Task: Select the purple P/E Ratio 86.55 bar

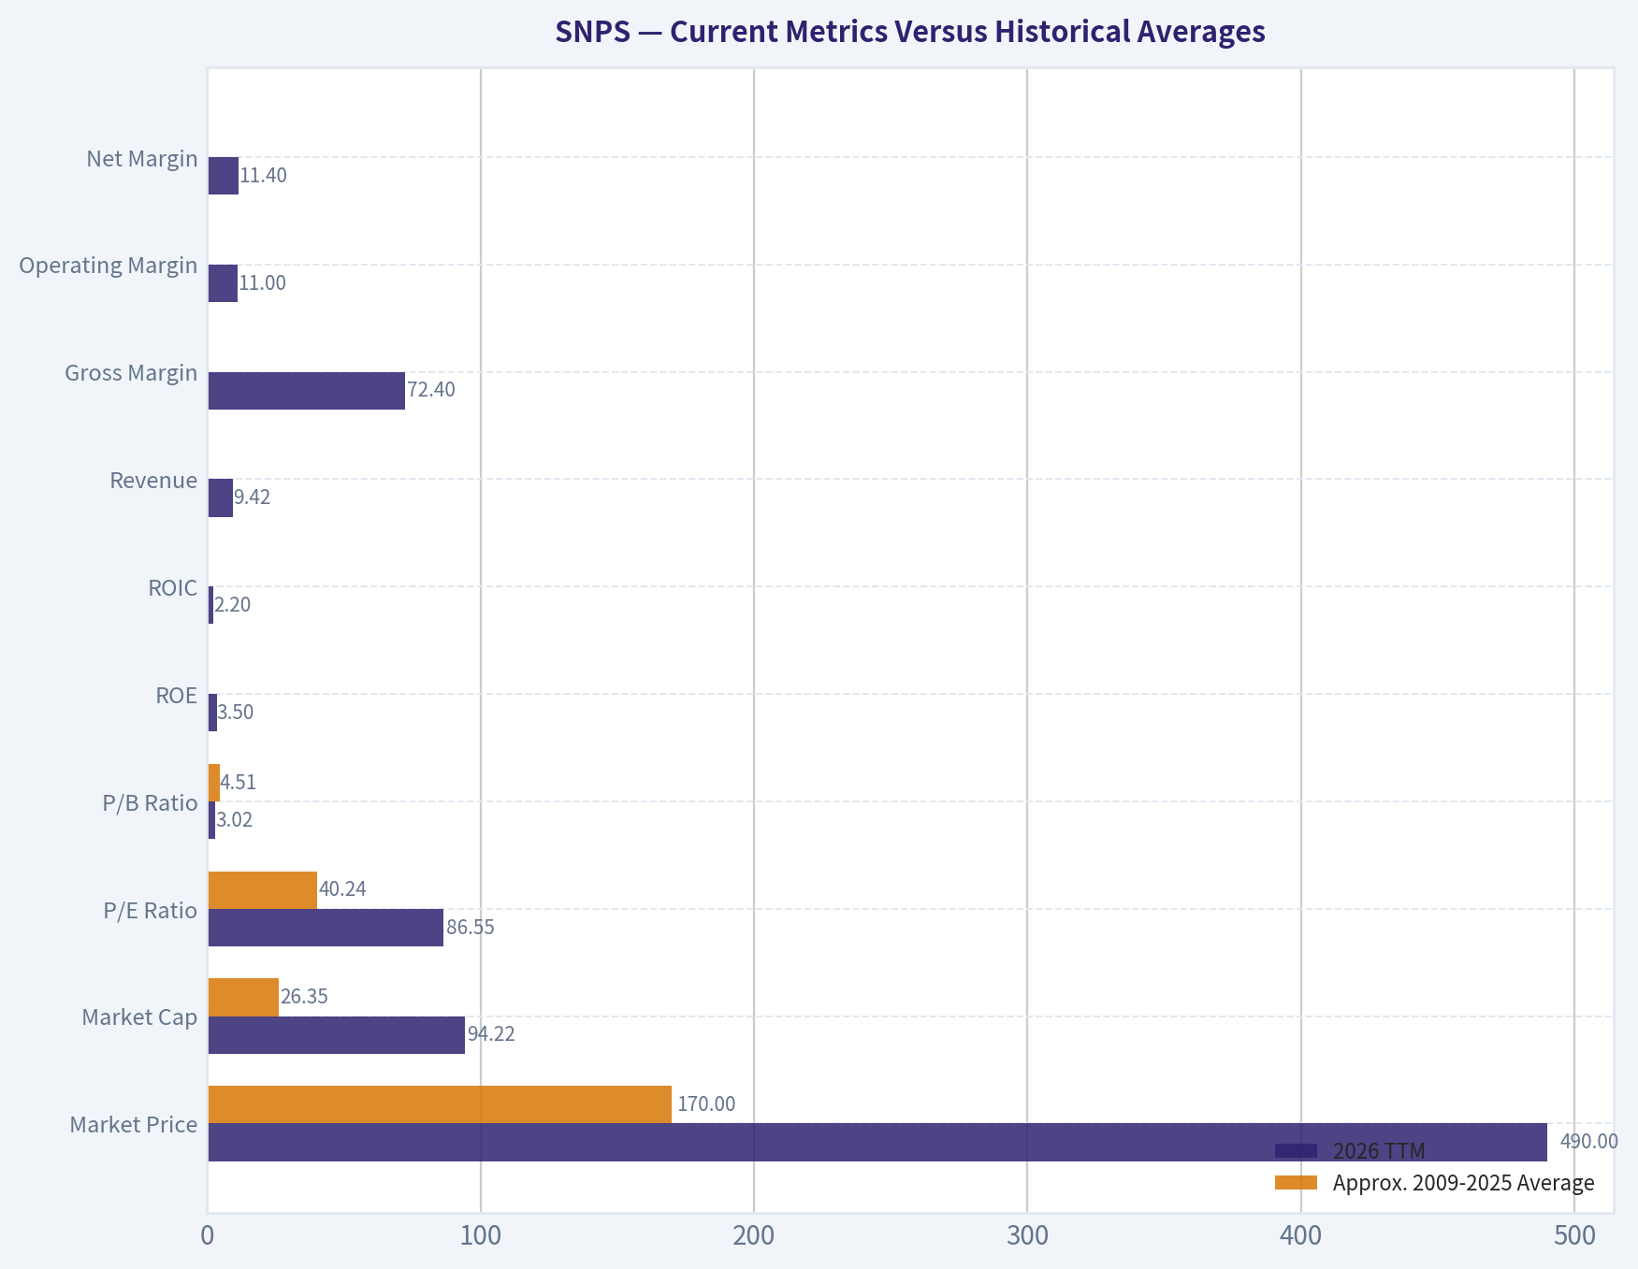Action: [x=326, y=928]
